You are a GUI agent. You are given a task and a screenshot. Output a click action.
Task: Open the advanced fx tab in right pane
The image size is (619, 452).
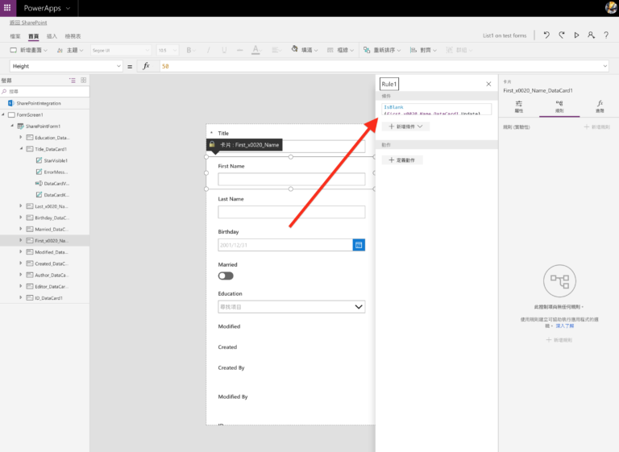[x=600, y=106]
